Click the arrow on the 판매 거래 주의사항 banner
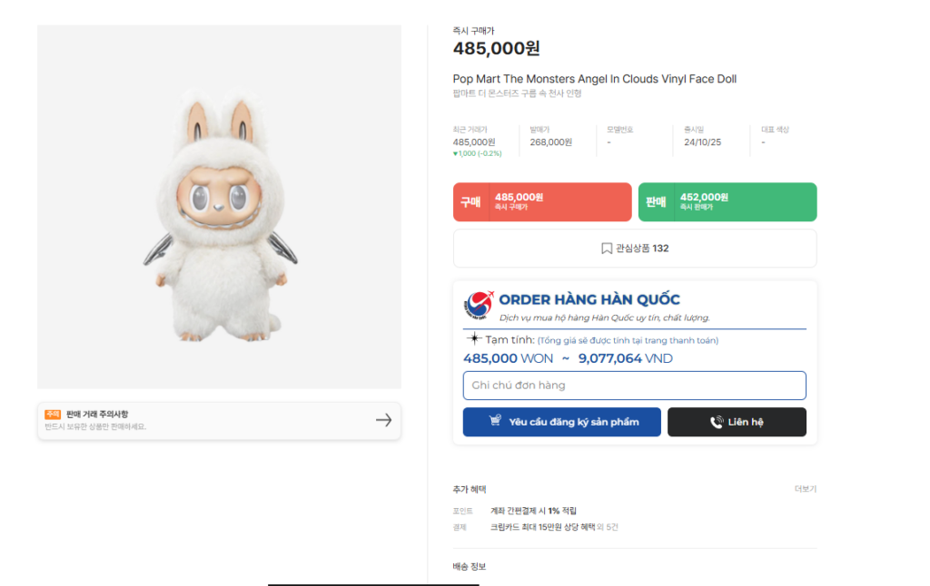This screenshot has width=930, height=586. click(x=383, y=420)
